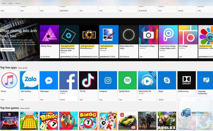Open the Affinity Photo app tile
This screenshot has width=213, height=131.
pos(50,42)
